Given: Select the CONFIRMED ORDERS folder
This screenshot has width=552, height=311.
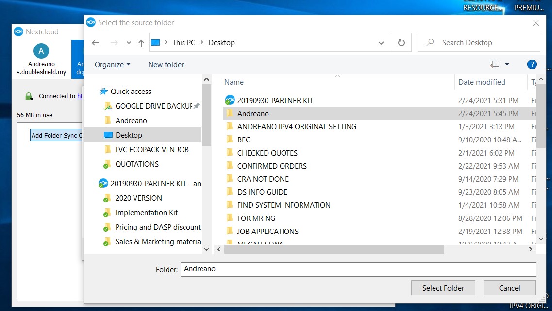Looking at the screenshot, I should [272, 166].
